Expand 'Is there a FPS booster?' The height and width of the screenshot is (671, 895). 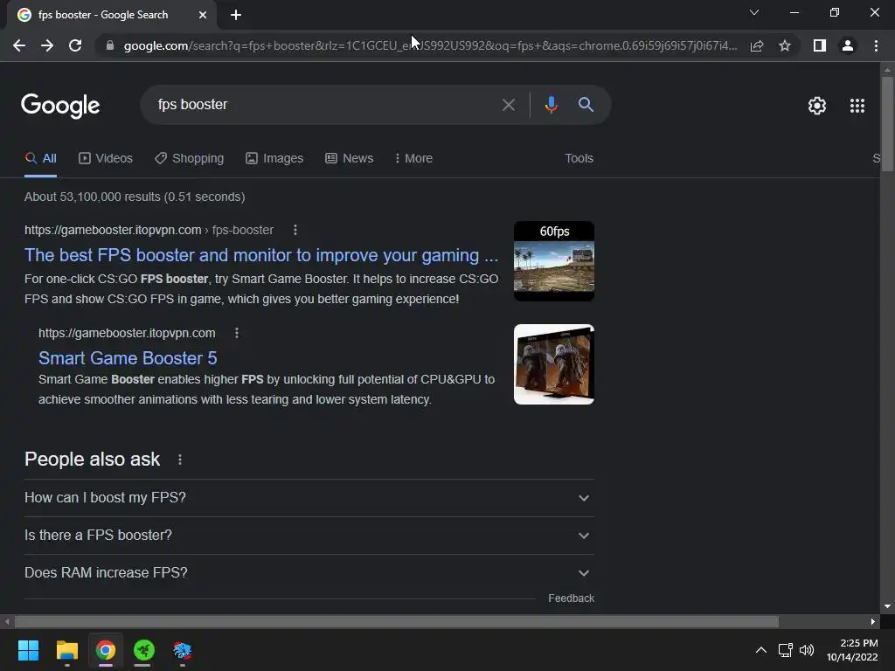tap(309, 536)
